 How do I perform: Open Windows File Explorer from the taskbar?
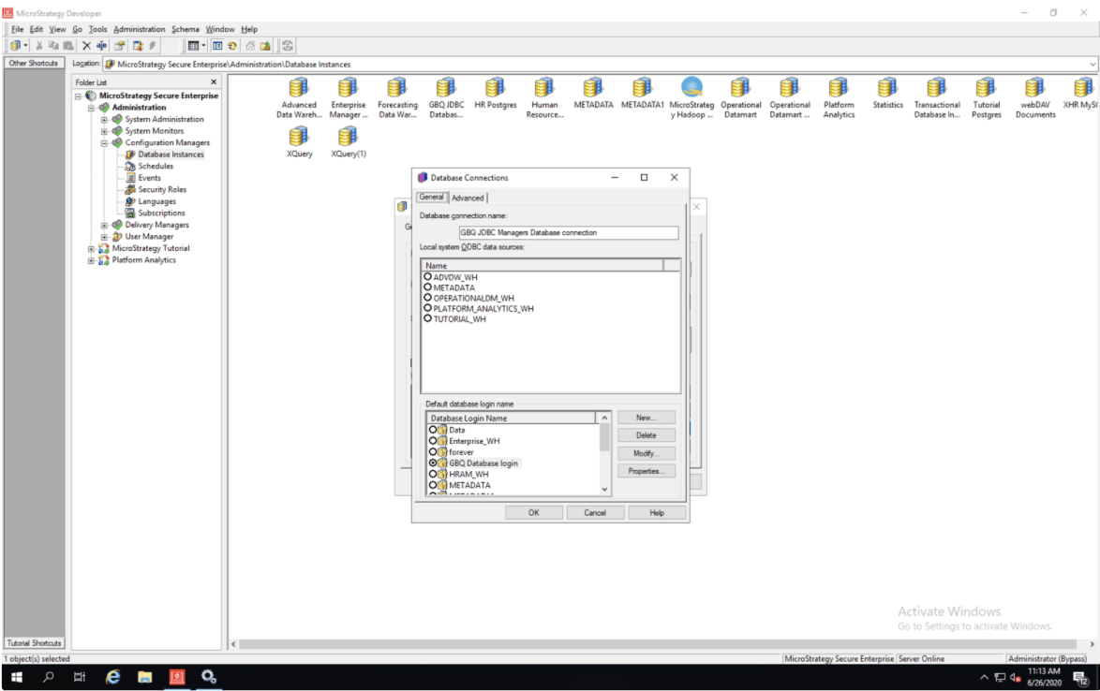click(145, 677)
